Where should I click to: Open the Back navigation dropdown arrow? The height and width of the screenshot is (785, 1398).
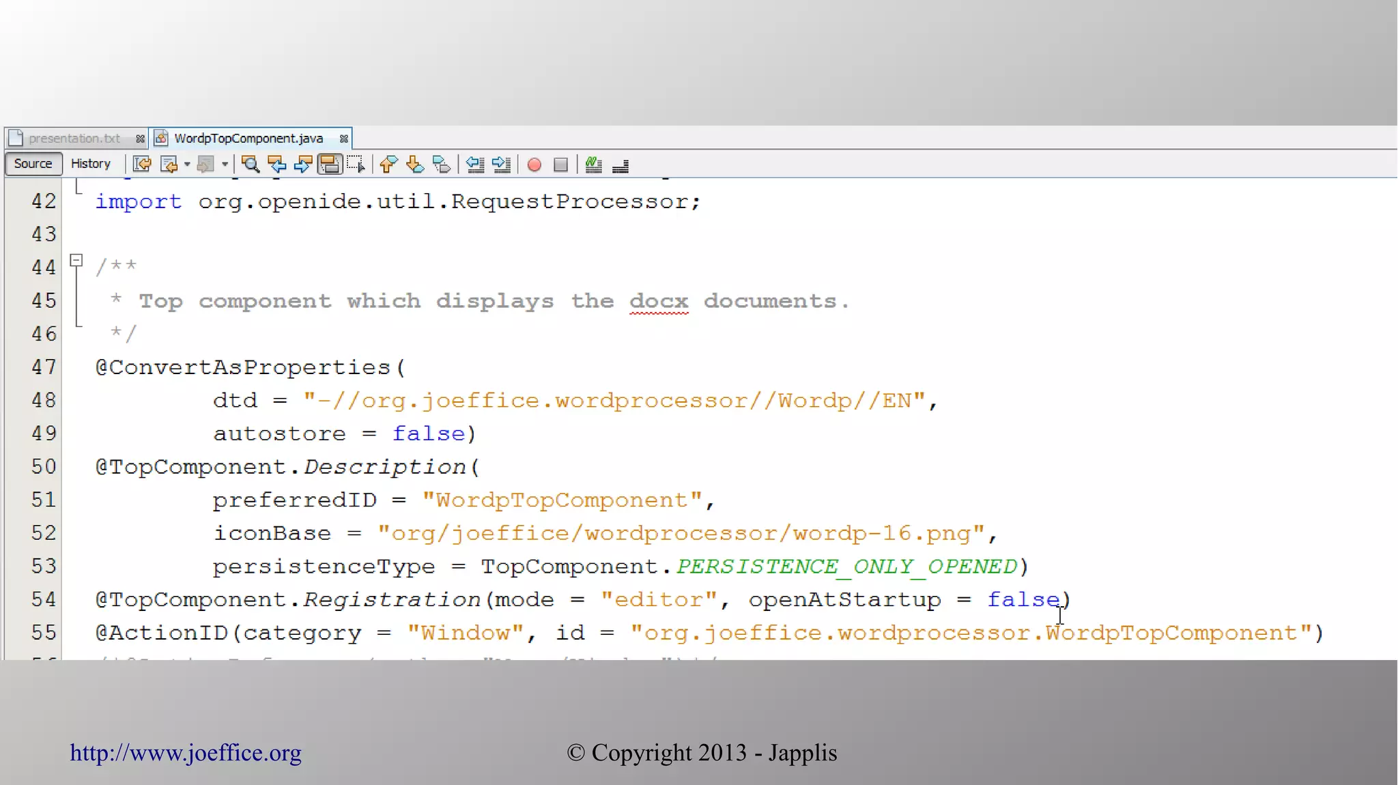coord(187,165)
